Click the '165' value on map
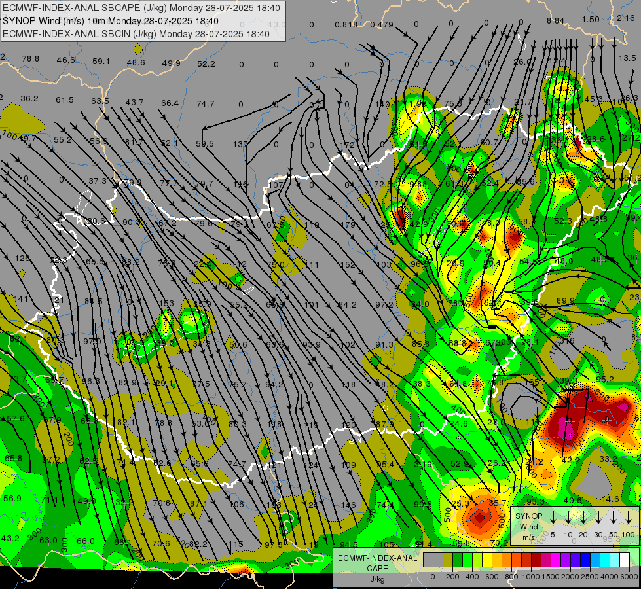 (532, 383)
